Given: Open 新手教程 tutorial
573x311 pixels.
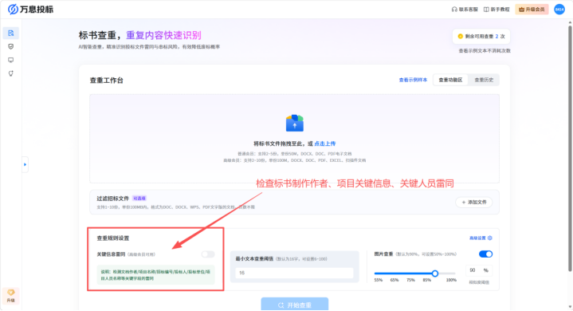Looking at the screenshot, I should coord(496,9).
